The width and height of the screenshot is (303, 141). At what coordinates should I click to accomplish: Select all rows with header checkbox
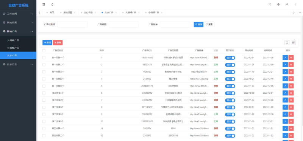tap(44, 51)
